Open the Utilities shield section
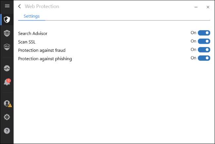The width and height of the screenshot is (215, 144). tap(7, 47)
